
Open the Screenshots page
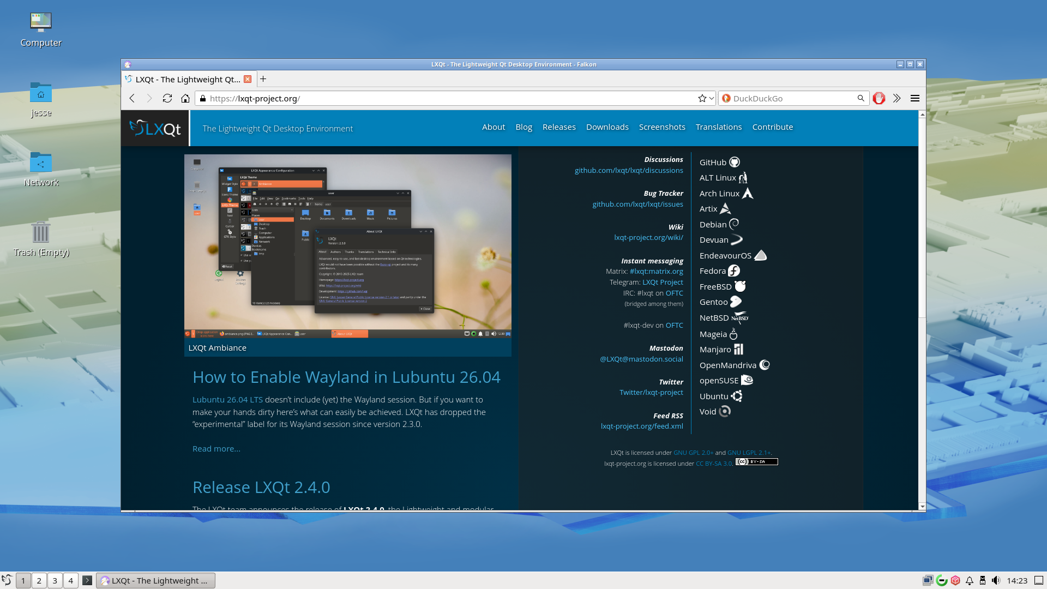point(662,127)
